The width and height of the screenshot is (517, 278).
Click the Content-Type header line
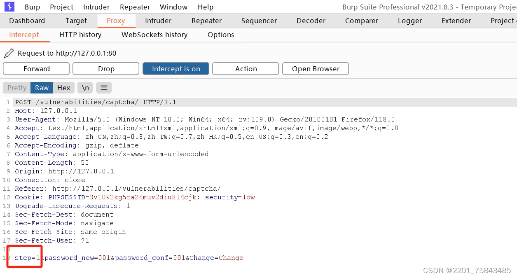[112, 154]
